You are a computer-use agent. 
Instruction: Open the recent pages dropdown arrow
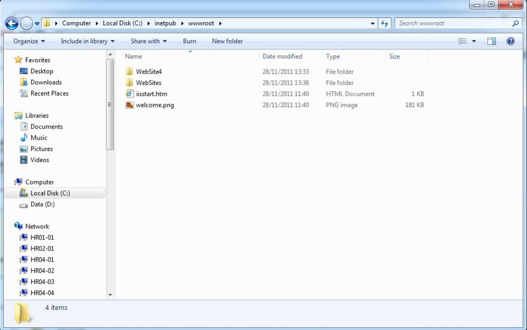[37, 24]
